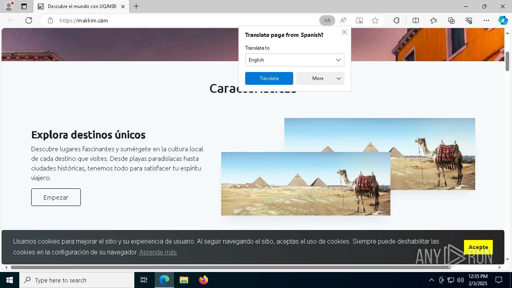Open Firefox taskbar icon
Viewport: 512px width, 288px height.
pos(203,280)
